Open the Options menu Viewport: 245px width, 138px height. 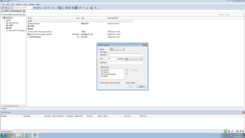[x=19, y=4]
